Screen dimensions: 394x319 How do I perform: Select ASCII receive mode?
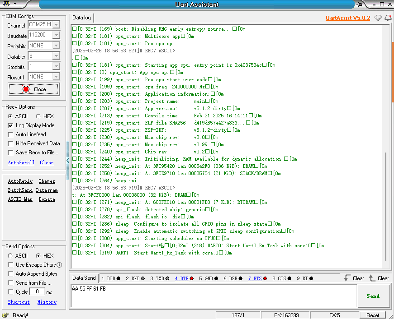pos(10,116)
